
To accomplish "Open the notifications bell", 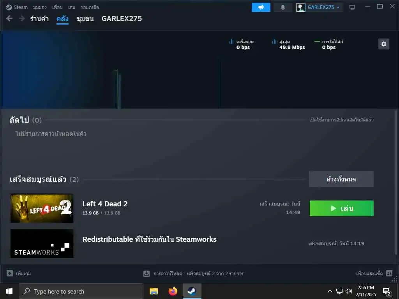I will (x=283, y=7).
